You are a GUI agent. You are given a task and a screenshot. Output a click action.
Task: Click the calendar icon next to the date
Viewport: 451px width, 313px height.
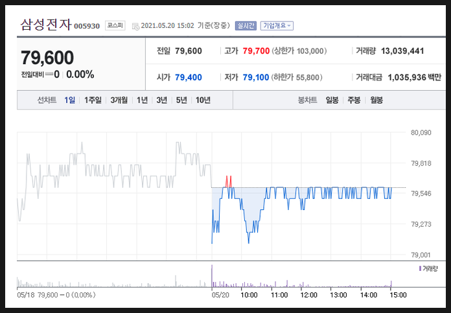(x=135, y=26)
